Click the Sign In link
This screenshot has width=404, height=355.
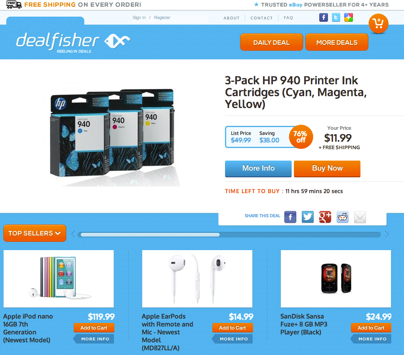pos(139,17)
